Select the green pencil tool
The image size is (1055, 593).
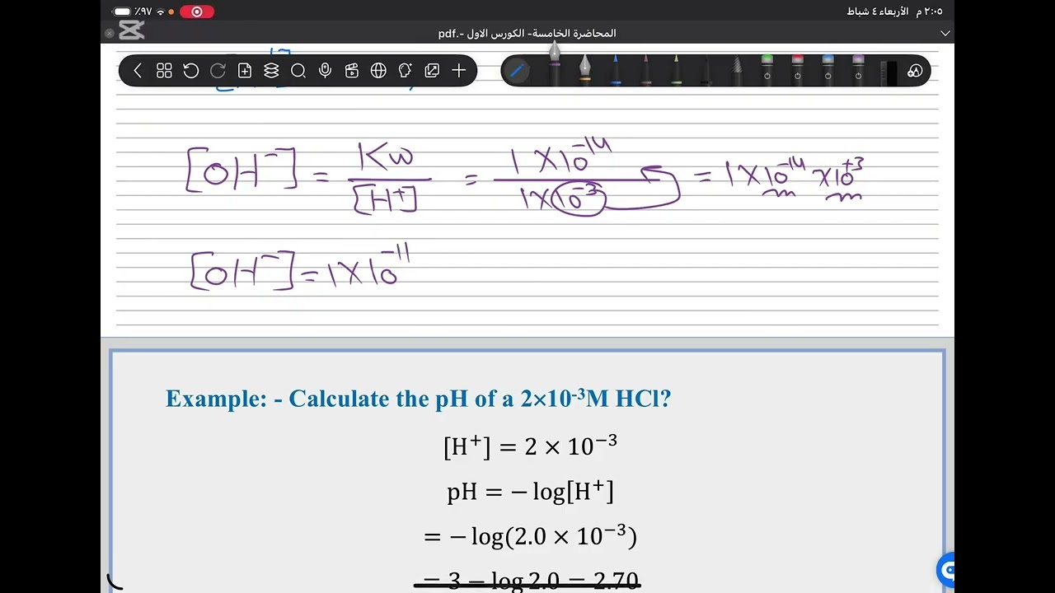pyautogui.click(x=676, y=70)
